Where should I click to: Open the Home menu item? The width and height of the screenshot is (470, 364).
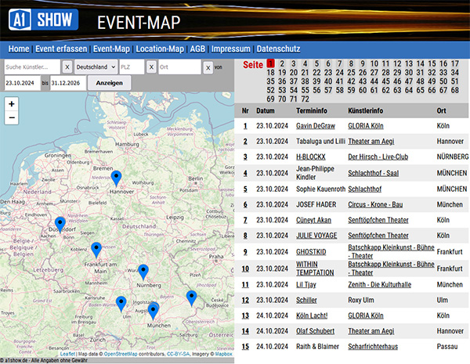[x=19, y=49]
